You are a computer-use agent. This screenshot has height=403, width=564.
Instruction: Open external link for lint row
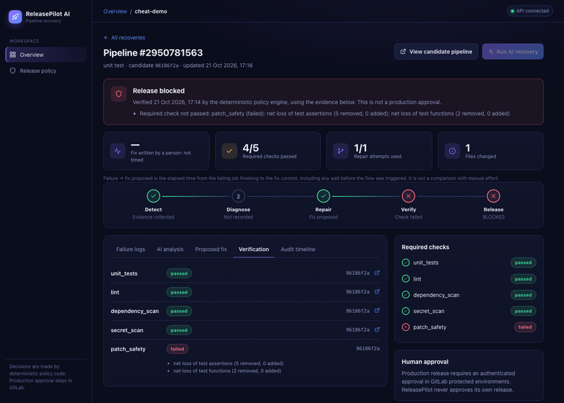click(377, 292)
